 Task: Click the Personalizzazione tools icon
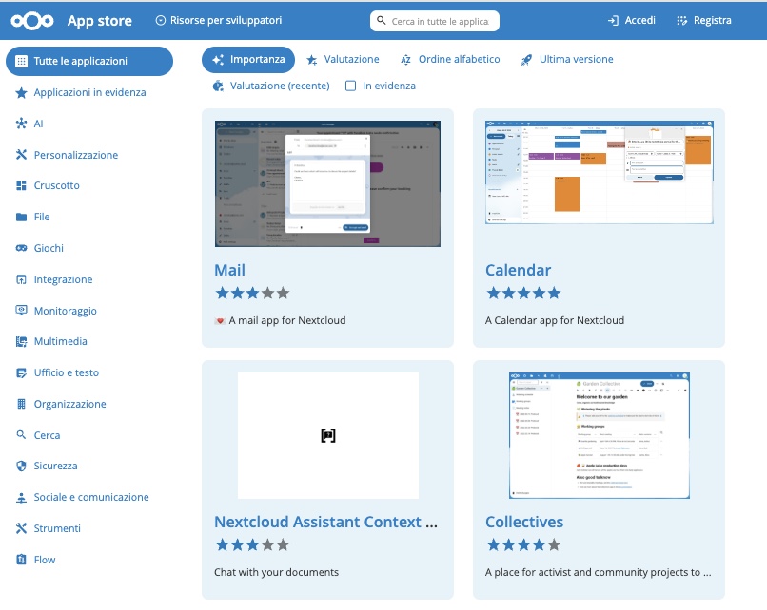[21, 155]
